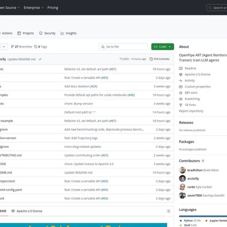Image resolution: width=227 pixels, height=227 pixels.
Task: Open Custom properties link
Action: click(x=198, y=87)
